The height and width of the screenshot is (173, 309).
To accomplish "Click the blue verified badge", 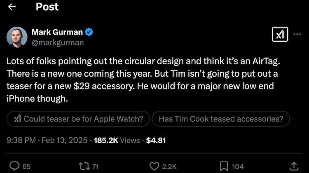I will 89,32.
